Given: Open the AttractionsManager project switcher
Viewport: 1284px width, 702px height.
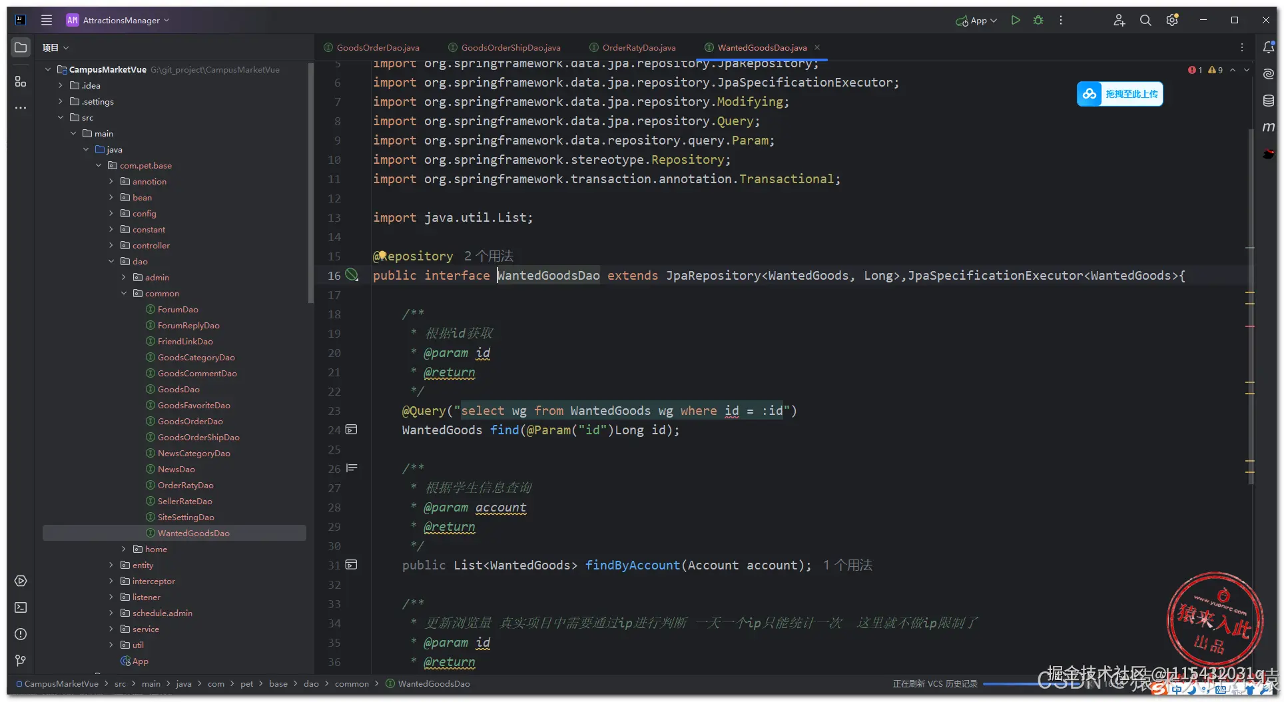Looking at the screenshot, I should pyautogui.click(x=118, y=20).
